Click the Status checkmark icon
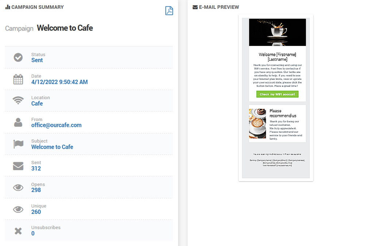This screenshot has width=365, height=246. (18, 58)
